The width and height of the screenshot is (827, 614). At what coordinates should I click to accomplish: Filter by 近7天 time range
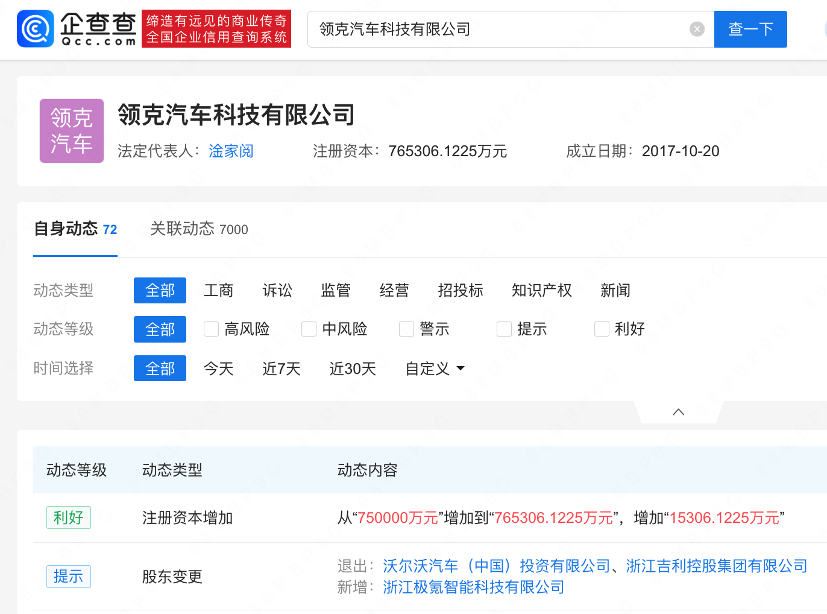[x=281, y=369]
